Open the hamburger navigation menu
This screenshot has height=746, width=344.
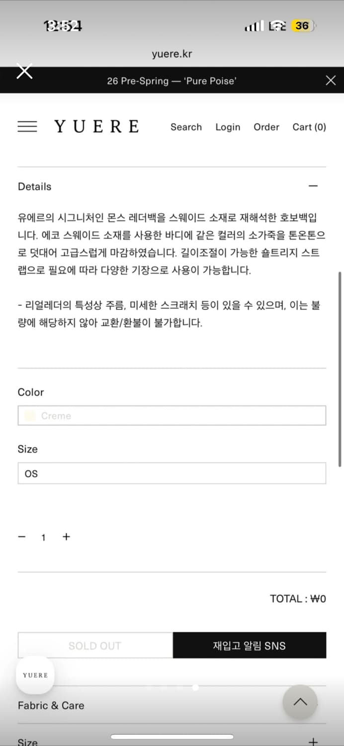pyautogui.click(x=27, y=127)
